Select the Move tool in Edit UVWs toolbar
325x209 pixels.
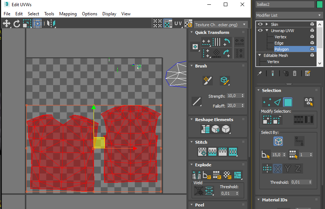point(6,24)
